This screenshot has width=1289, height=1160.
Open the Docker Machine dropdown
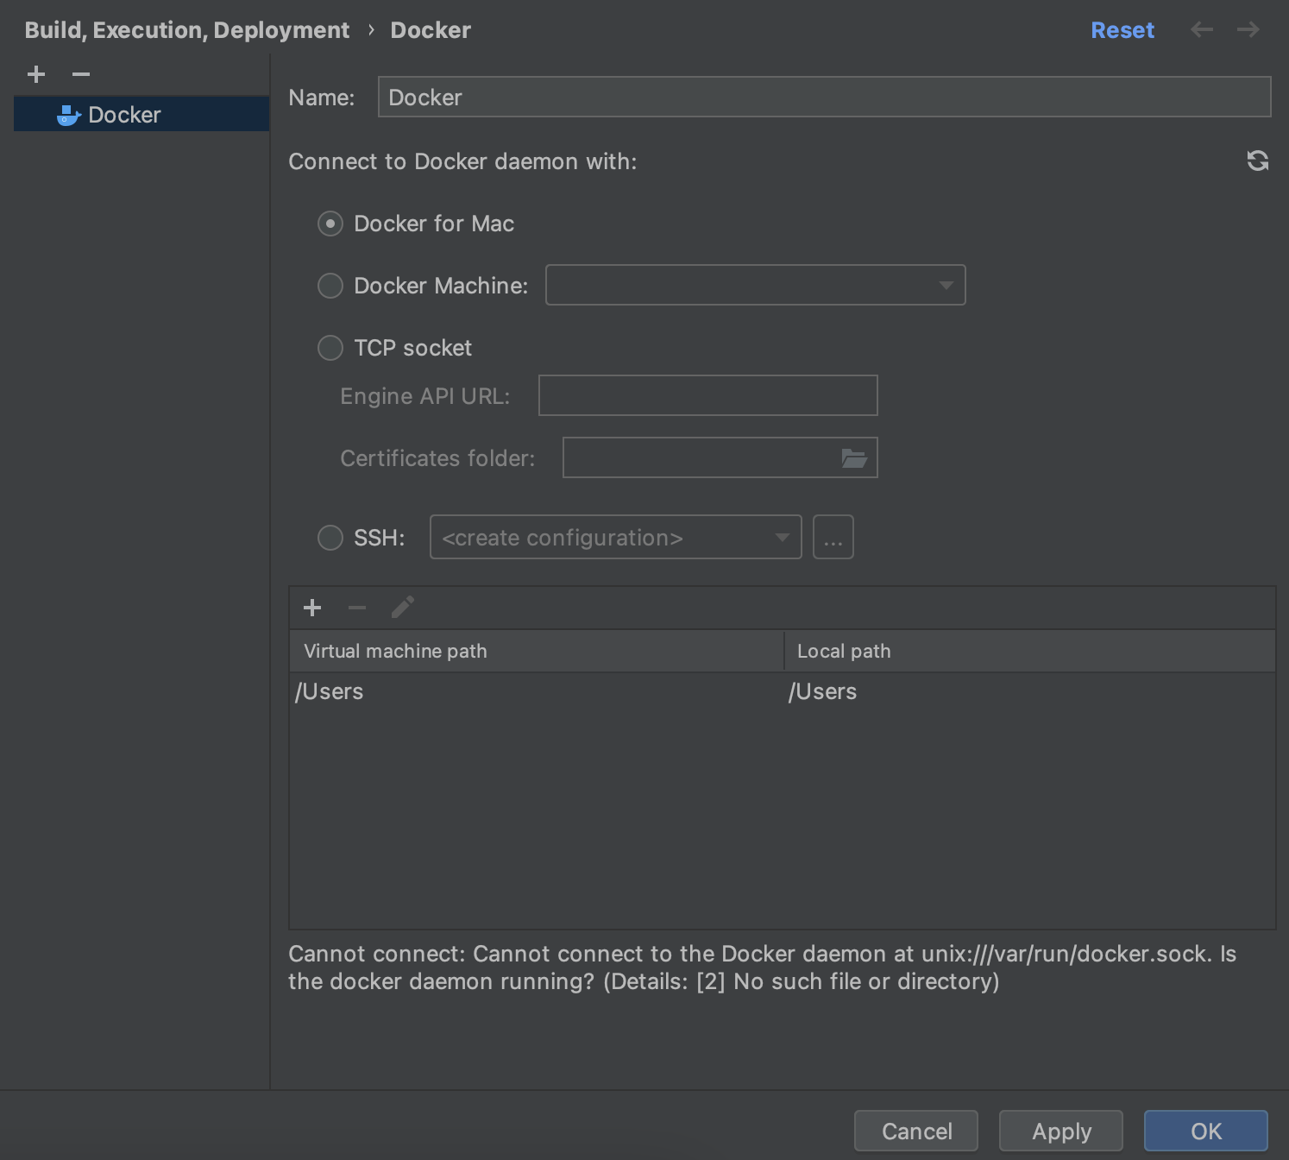[x=756, y=285]
